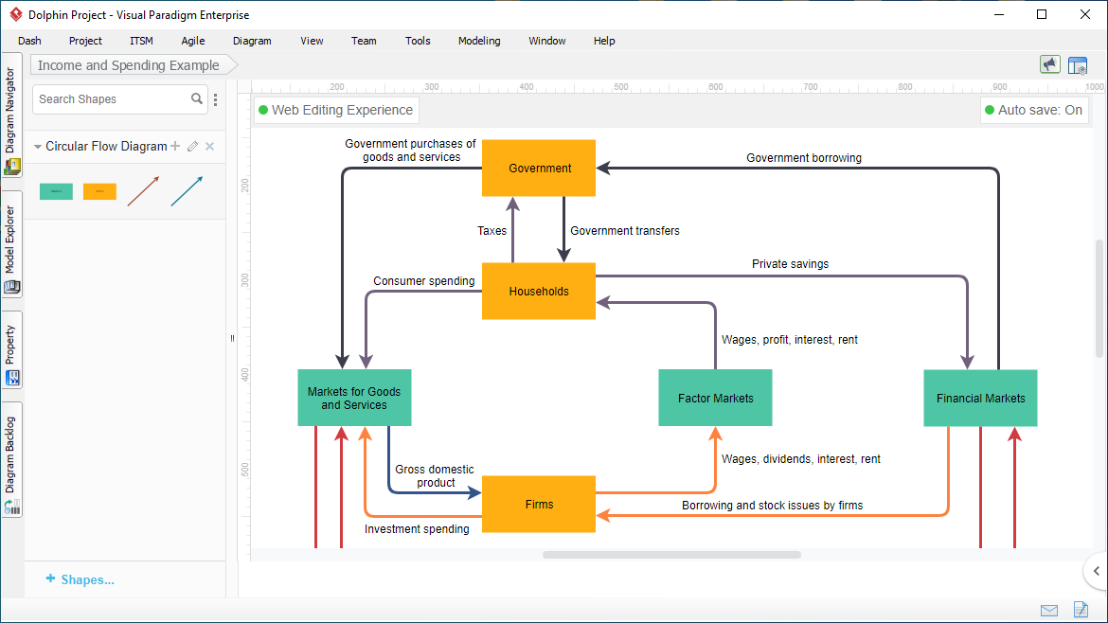
Task: Click the palette splitter collapse handle
Action: coord(232,338)
